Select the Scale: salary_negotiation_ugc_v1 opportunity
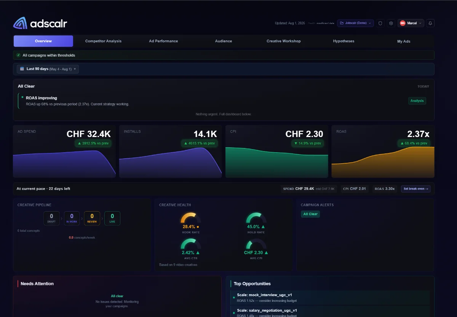Viewport: 457px width, 317px height. [330, 312]
